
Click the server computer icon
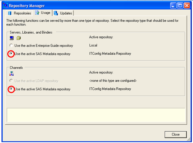[12, 38]
